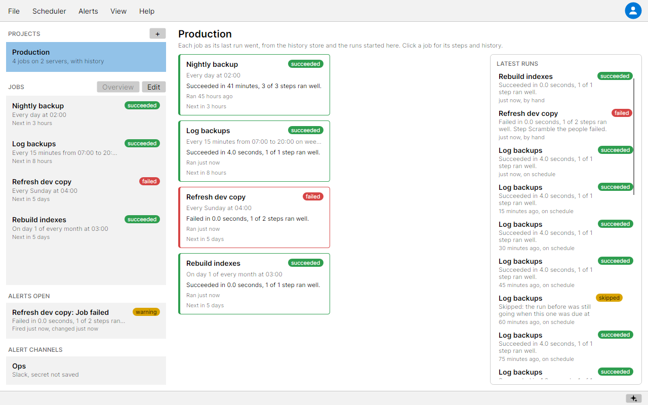
Task: Click 'Slack, secret not saved' text
Action: (x=46, y=375)
